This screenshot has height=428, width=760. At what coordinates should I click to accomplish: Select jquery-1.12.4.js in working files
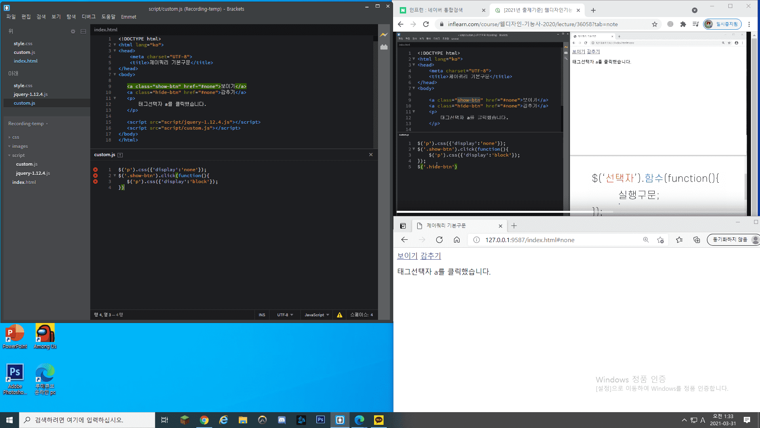click(x=30, y=94)
